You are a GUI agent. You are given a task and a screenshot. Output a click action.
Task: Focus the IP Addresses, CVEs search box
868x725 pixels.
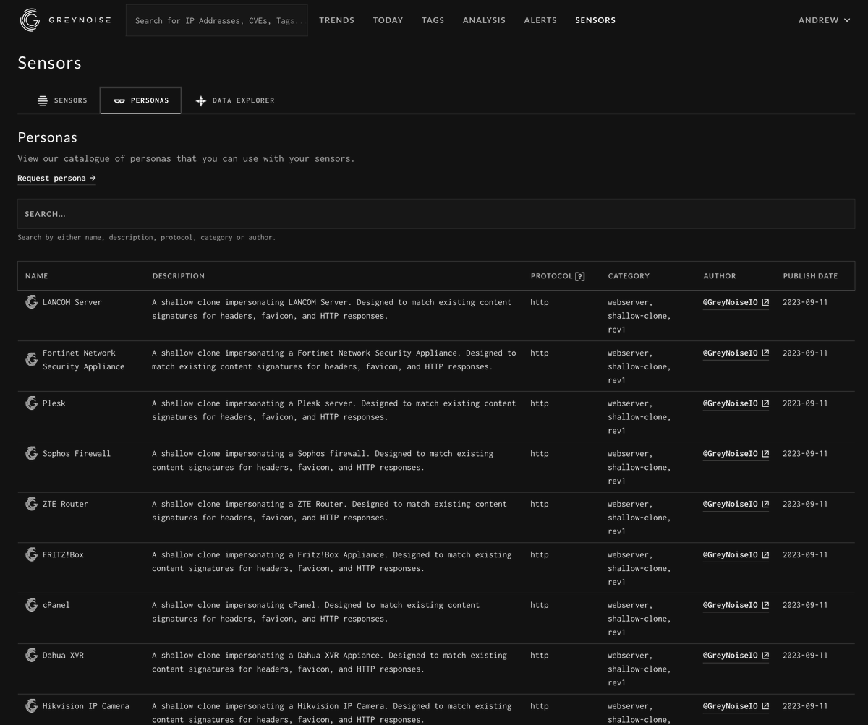pos(216,20)
